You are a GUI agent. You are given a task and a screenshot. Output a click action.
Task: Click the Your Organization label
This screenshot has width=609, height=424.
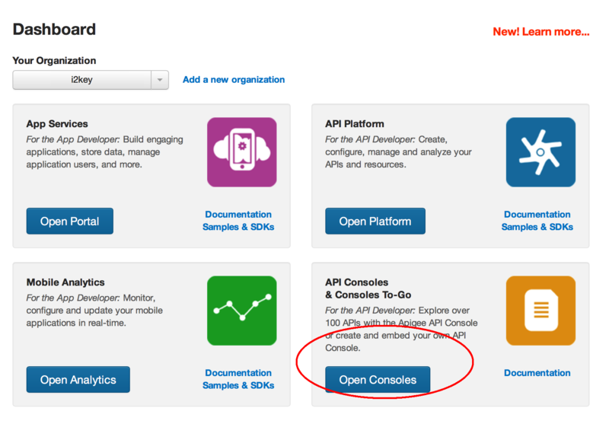tap(54, 61)
